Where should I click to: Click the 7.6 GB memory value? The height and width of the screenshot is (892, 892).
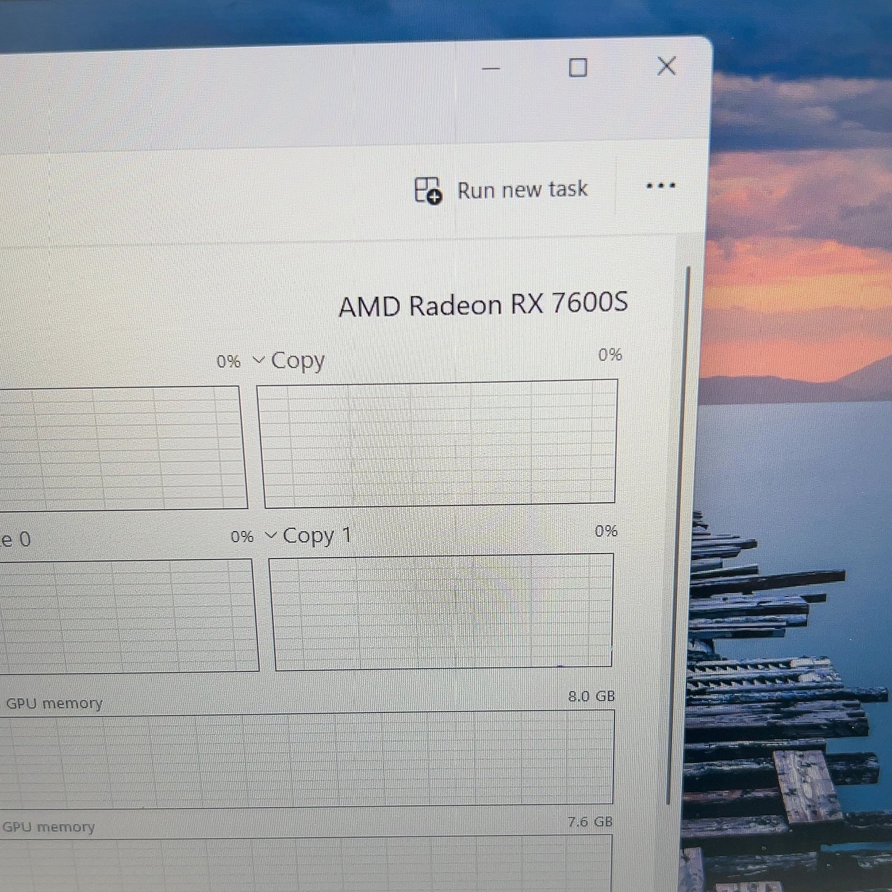pos(590,822)
